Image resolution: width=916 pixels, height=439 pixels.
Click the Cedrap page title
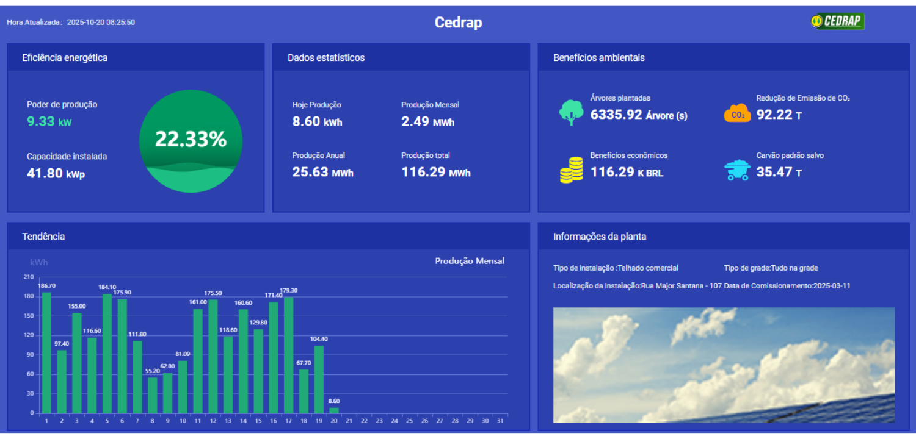pyautogui.click(x=458, y=23)
